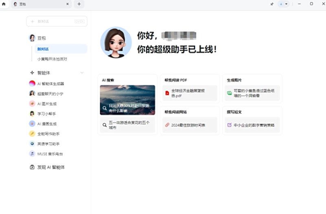Click the large 豆包 avatar portrait
The height and width of the screenshot is (214, 326).
tap(116, 42)
